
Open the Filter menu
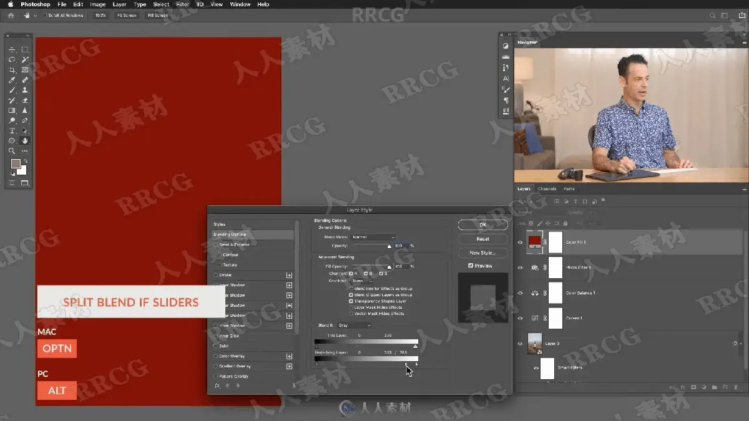click(182, 4)
